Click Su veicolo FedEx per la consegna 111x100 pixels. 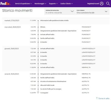(51, 89)
